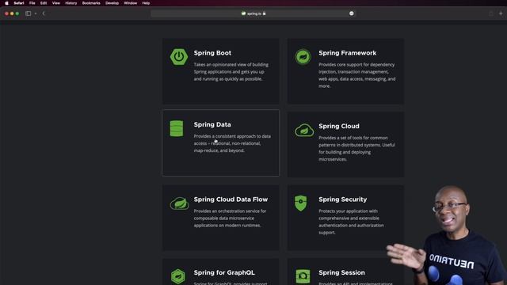Open the Develop menu
This screenshot has width=507, height=285.
pos(112,3)
